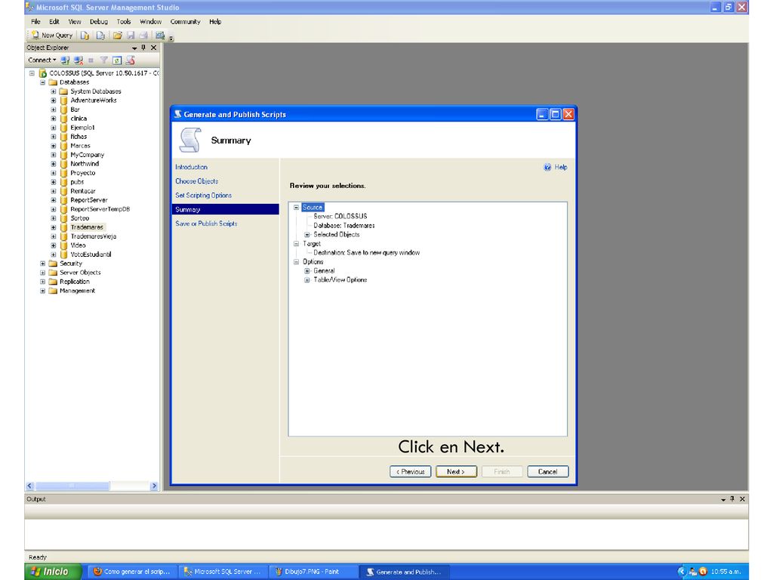Click the Open File folder icon
Image resolution: width=773 pixels, height=580 pixels.
point(117,35)
